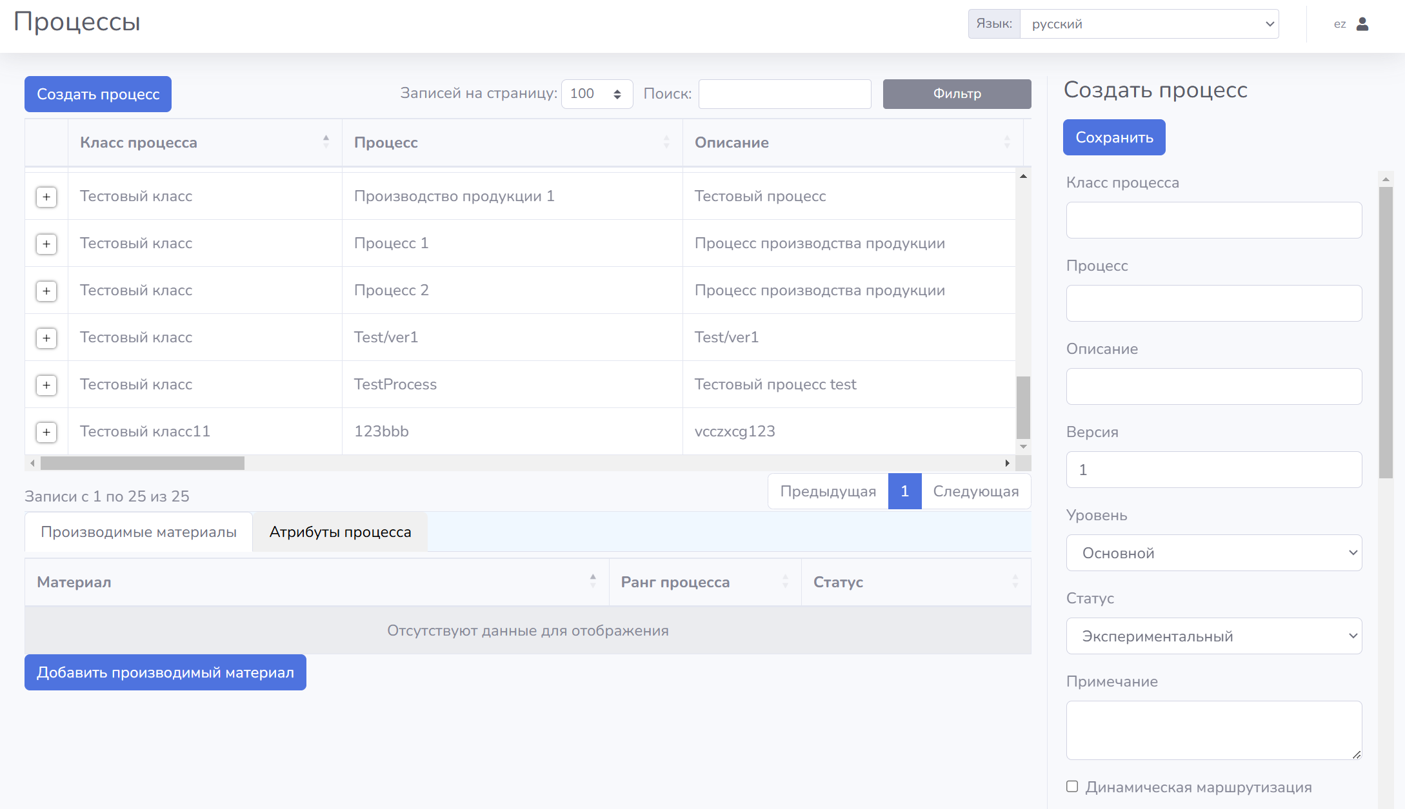This screenshot has width=1405, height=809.
Task: Click the Поиск search field
Action: [x=784, y=94]
